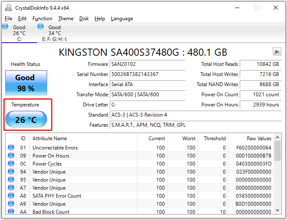
Task: Click the Interface field Serial ATA
Action: click(148, 84)
